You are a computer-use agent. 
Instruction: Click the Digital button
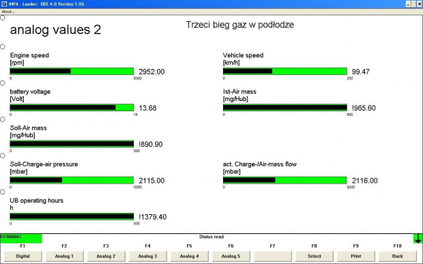[x=23, y=256]
